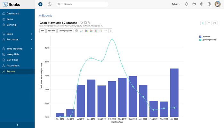Open the notifications bell
The image size is (224, 128).
coord(187,4)
